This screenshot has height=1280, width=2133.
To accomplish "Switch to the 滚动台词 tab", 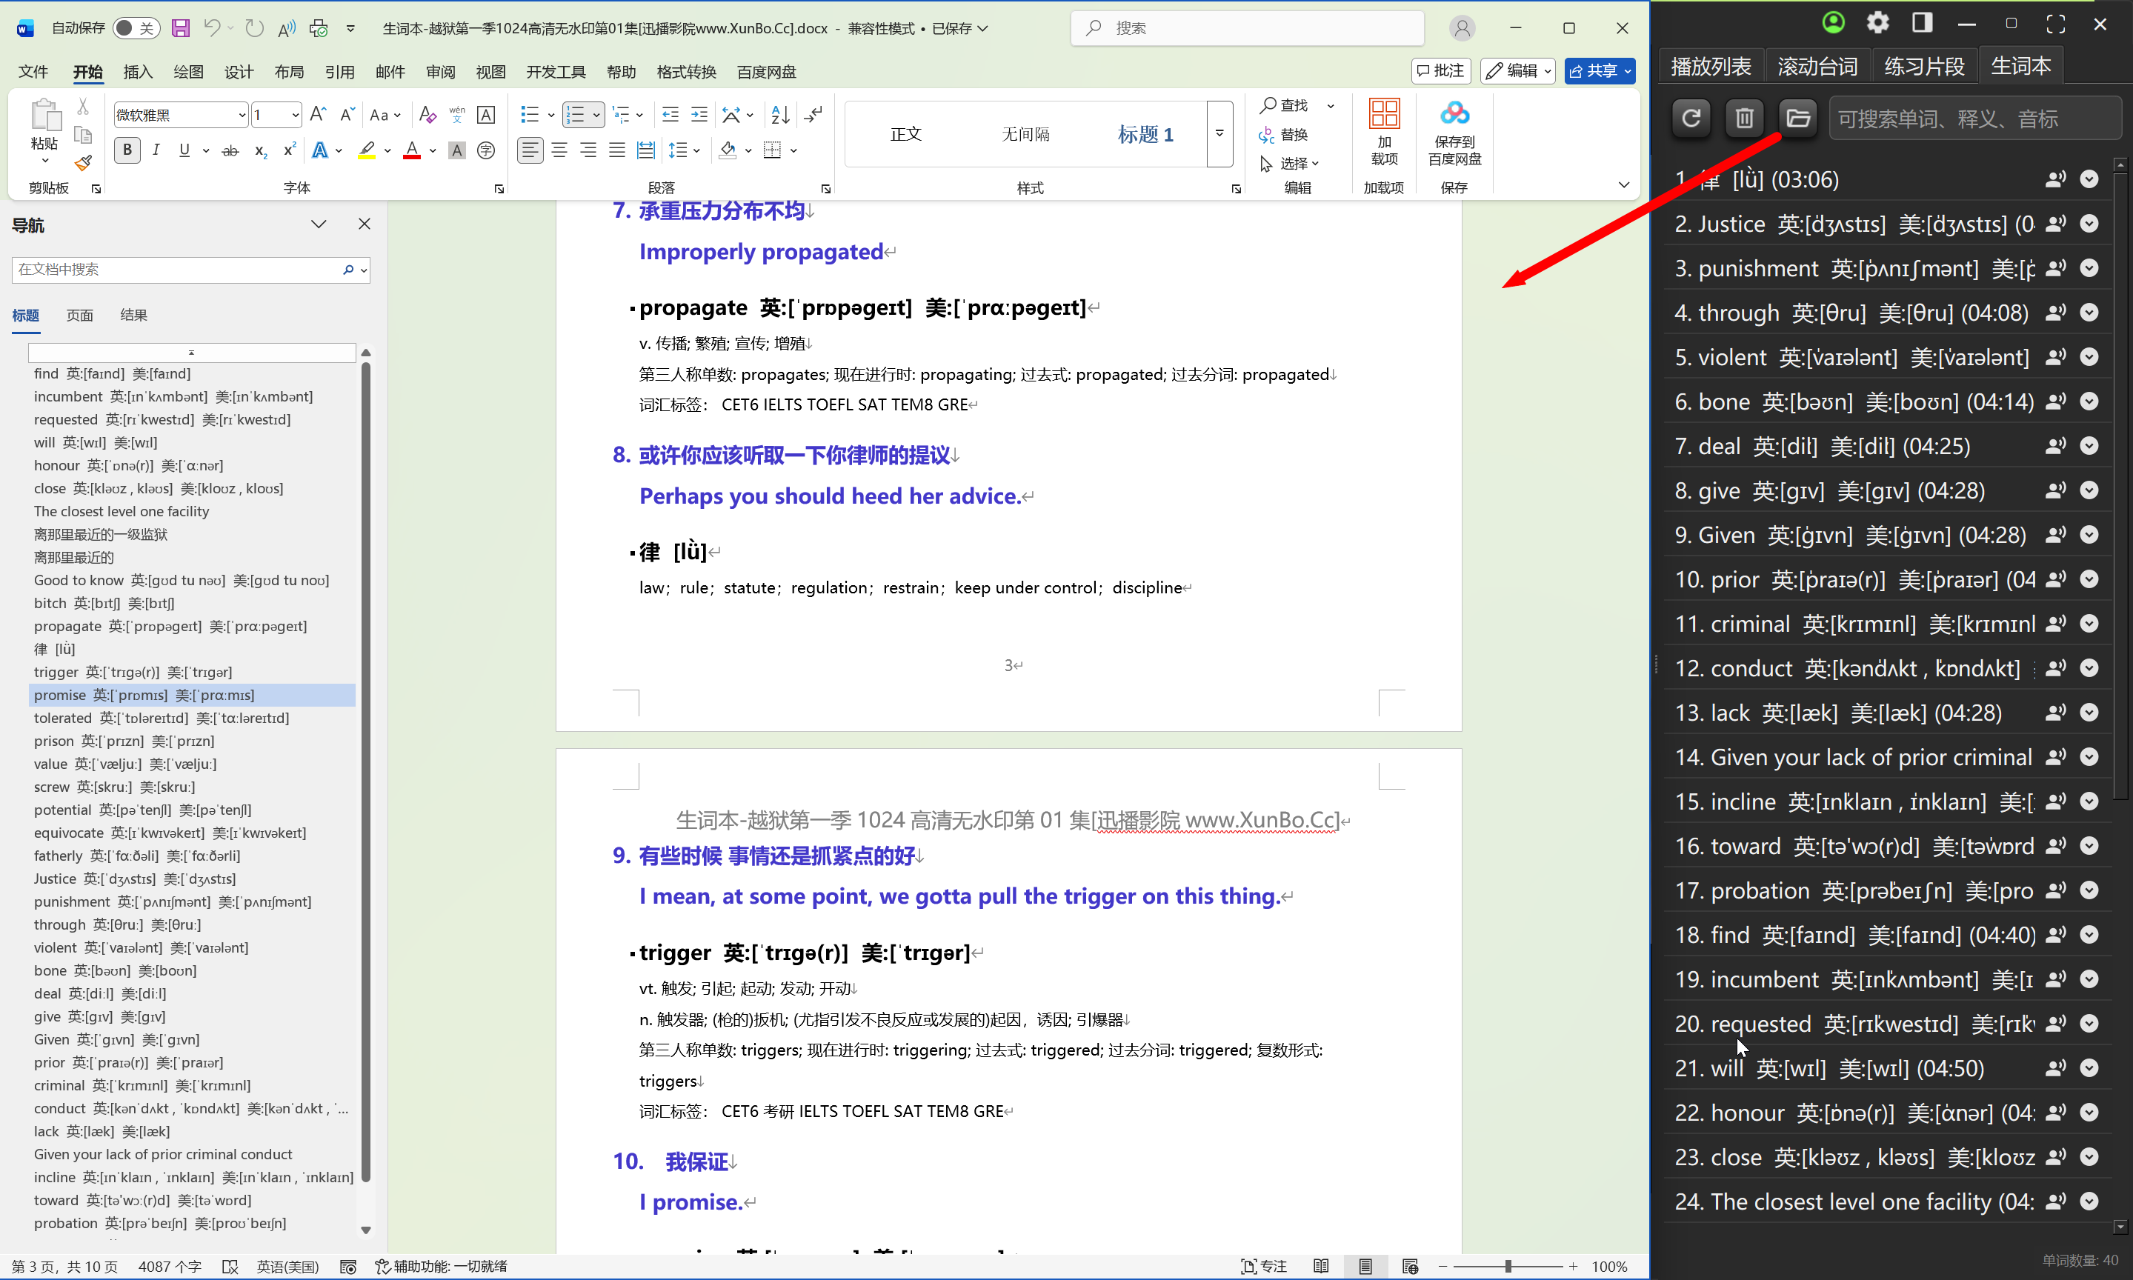I will pos(1817,67).
